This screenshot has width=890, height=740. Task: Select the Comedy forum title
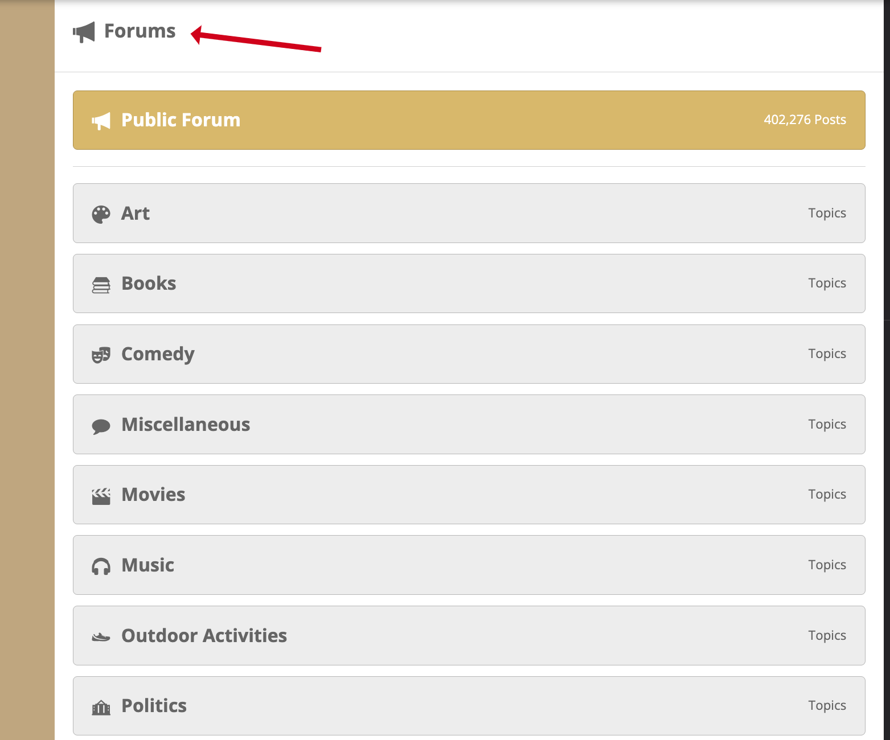pyautogui.click(x=158, y=354)
